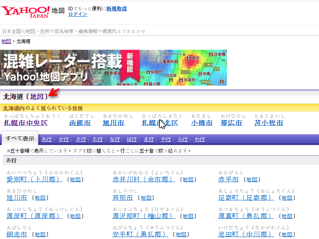The height and width of the screenshot is (239, 319).
Task: View the 地図 map link for 厚沢部町
Action: tap(188, 216)
